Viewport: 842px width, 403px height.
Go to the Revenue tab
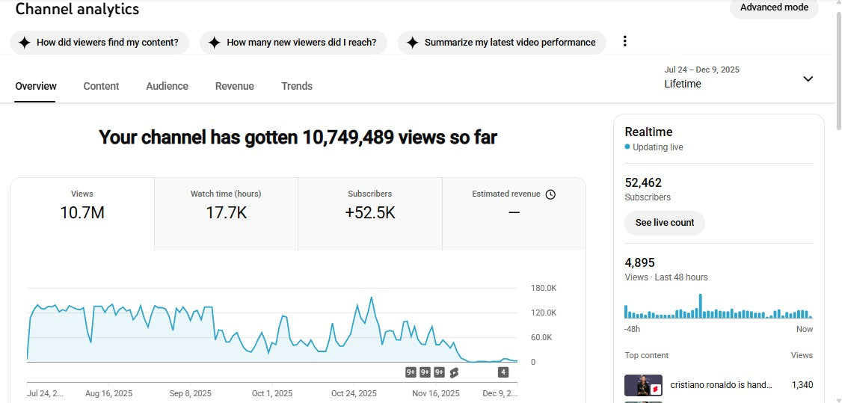click(234, 86)
